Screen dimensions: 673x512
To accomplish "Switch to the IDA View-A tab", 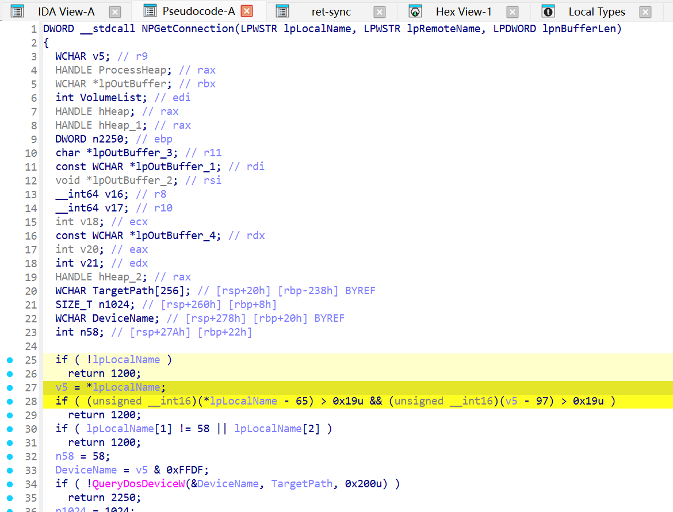I will pyautogui.click(x=66, y=12).
